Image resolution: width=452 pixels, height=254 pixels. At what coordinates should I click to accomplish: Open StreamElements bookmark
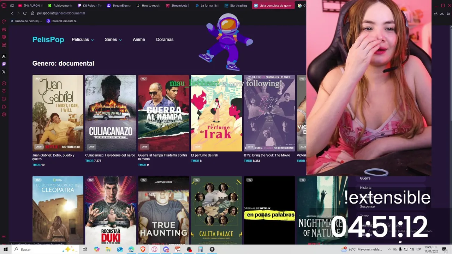click(x=63, y=21)
